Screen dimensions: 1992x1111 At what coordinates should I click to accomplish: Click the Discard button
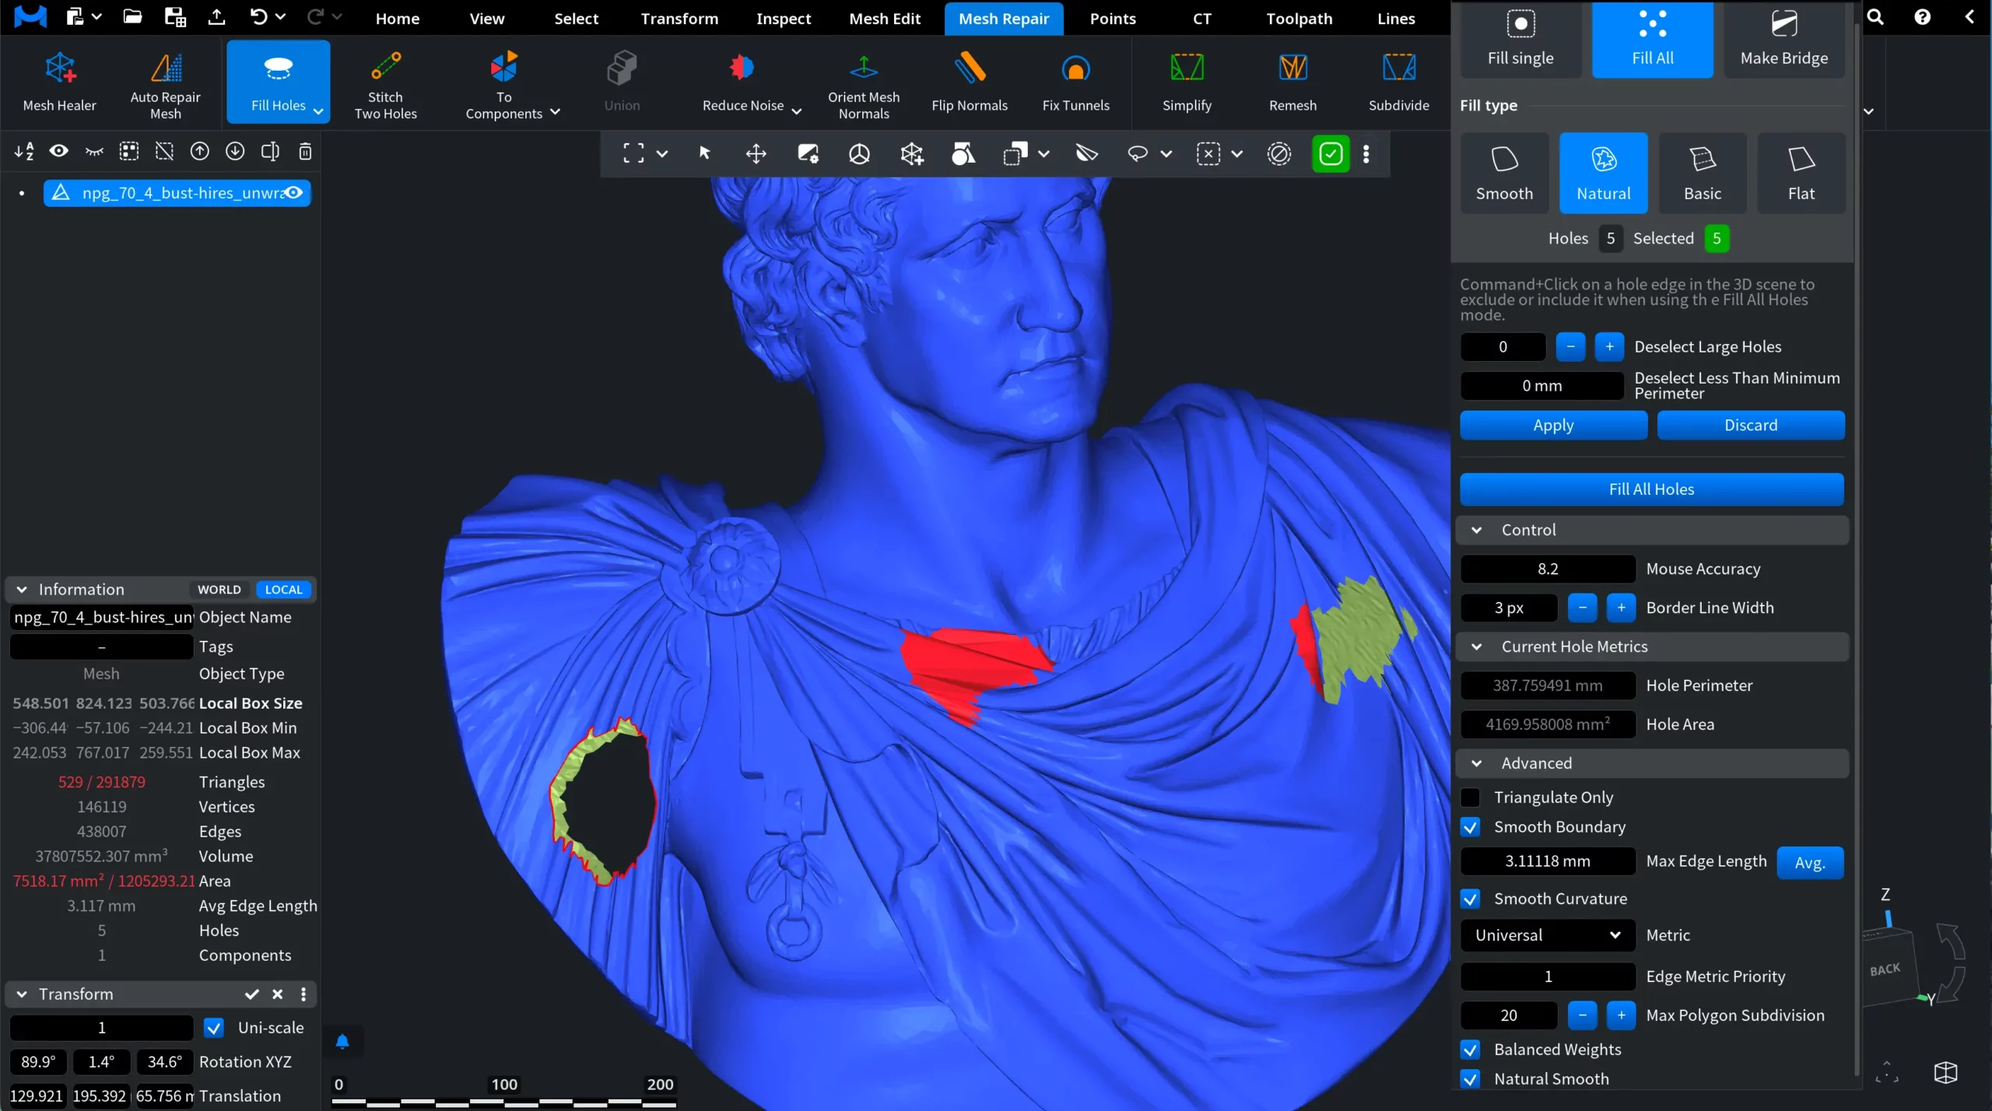(x=1750, y=425)
